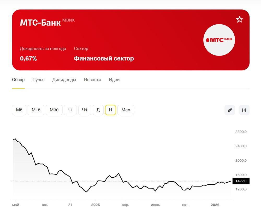This screenshot has height=220, width=261.
Task: Open the Дивиденды tab
Action: point(64,80)
